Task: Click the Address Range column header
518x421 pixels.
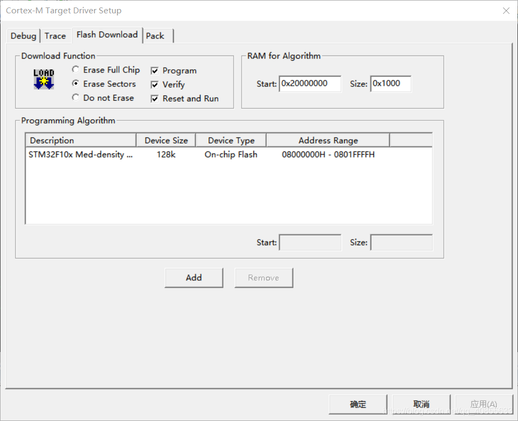Action: click(x=328, y=140)
